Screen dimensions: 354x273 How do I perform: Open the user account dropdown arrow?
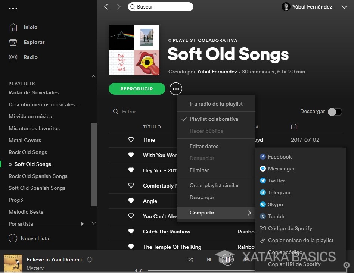(344, 7)
